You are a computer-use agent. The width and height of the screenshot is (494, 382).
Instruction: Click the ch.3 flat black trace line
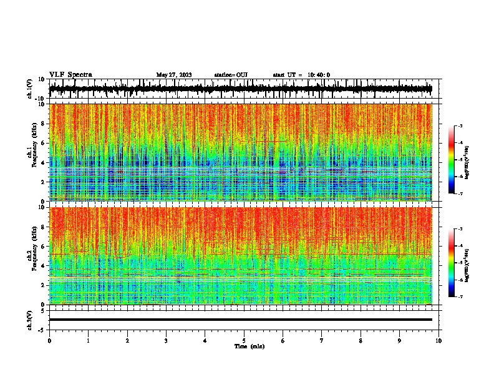(241, 320)
